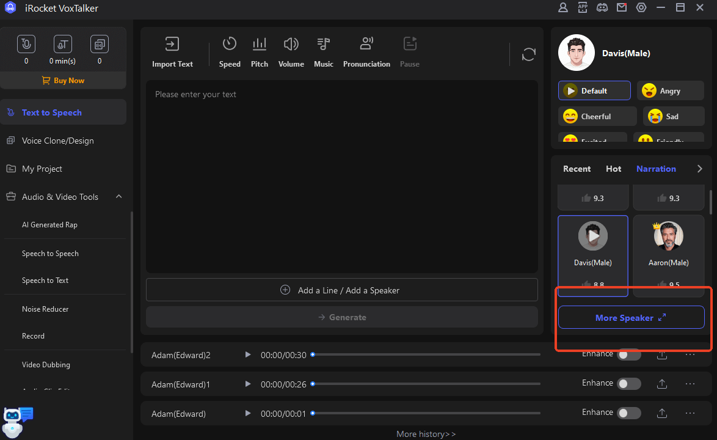The width and height of the screenshot is (717, 440).
Task: Open the user account icon in title bar
Action: [563, 8]
